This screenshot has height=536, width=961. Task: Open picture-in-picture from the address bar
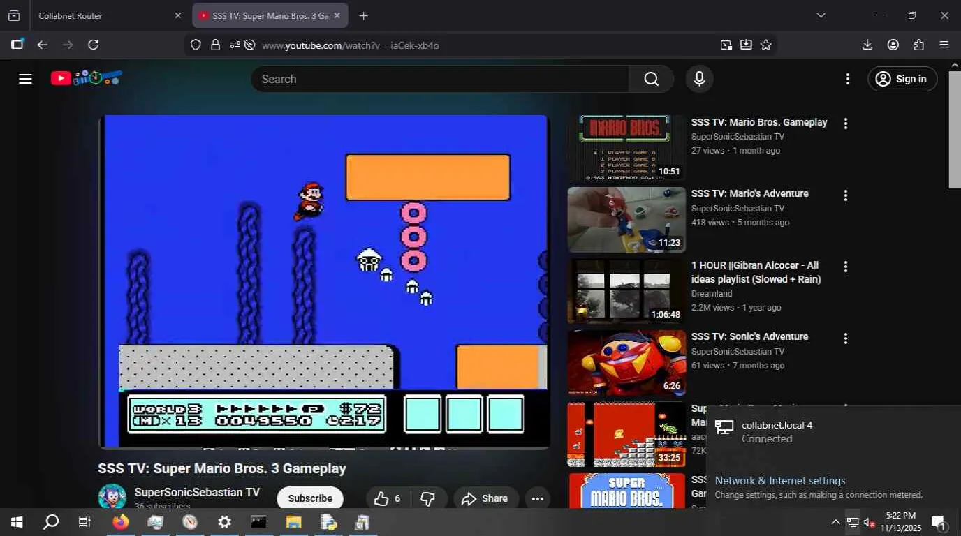point(726,45)
